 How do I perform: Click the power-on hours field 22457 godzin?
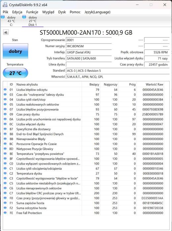157,64
